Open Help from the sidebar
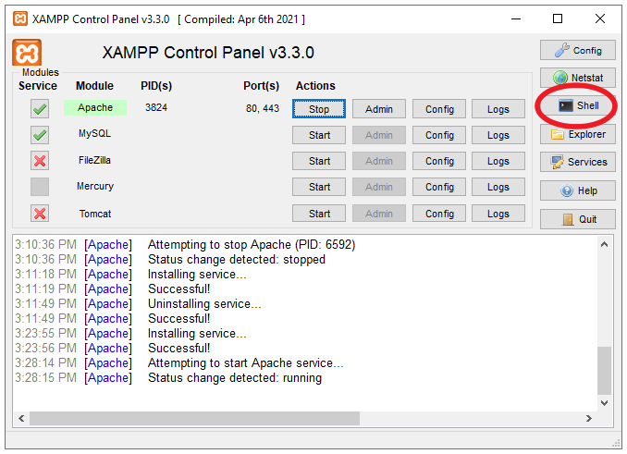The image size is (627, 454). click(578, 190)
